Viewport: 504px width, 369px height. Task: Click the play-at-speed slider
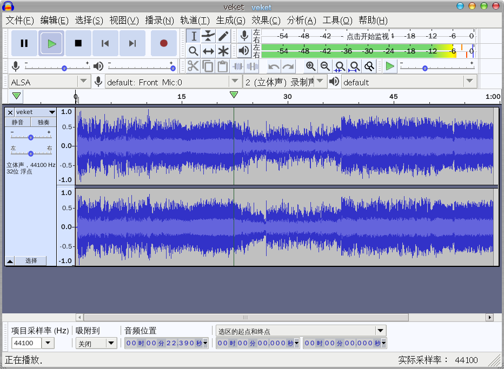(436, 68)
